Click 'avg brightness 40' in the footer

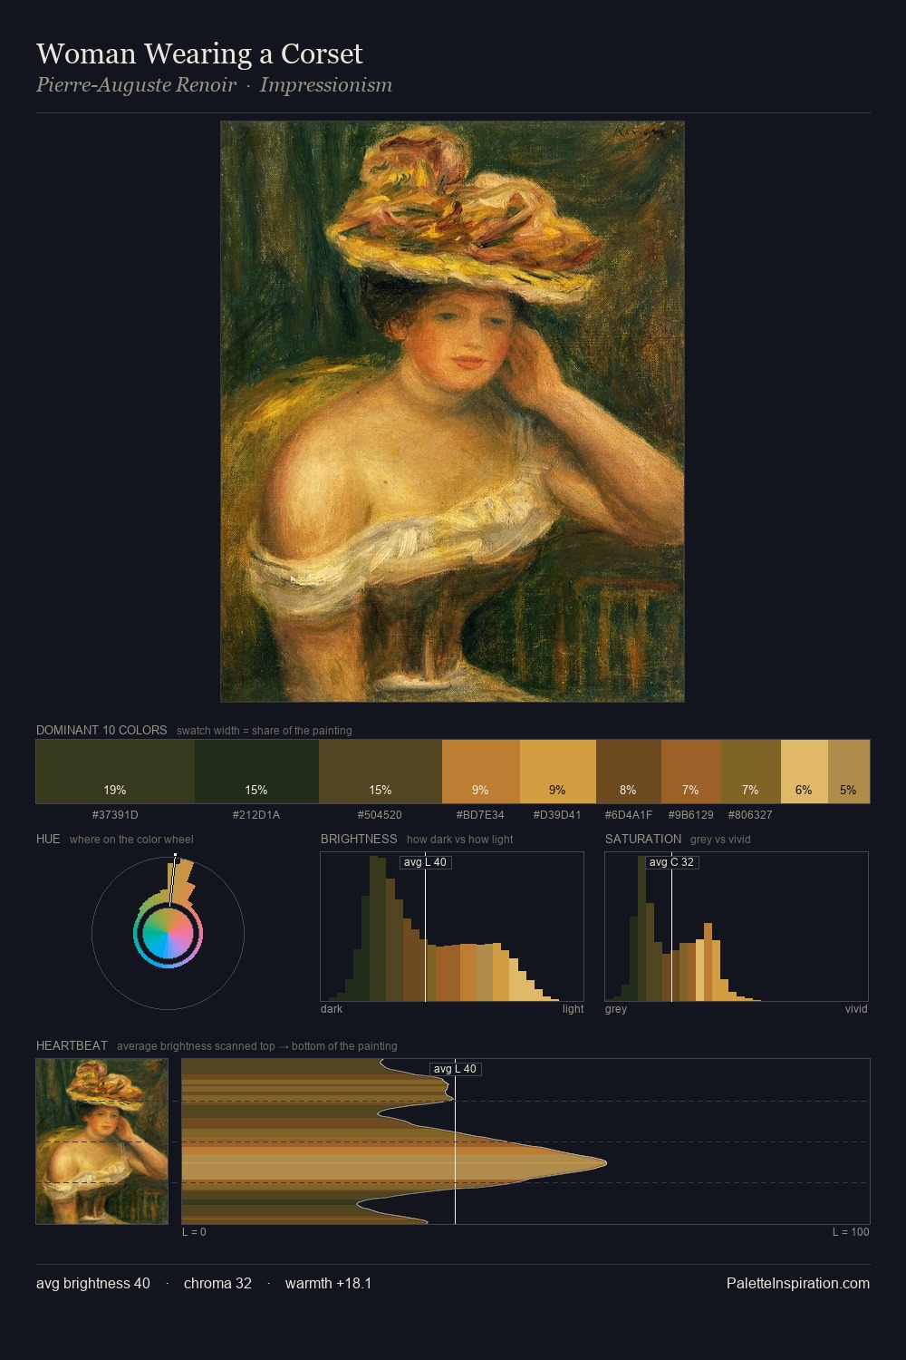93,1283
